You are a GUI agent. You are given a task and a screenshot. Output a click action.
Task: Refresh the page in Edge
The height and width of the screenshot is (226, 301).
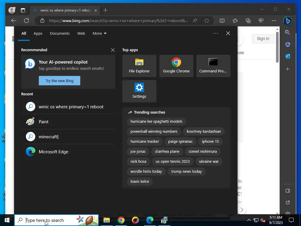pos(26,21)
